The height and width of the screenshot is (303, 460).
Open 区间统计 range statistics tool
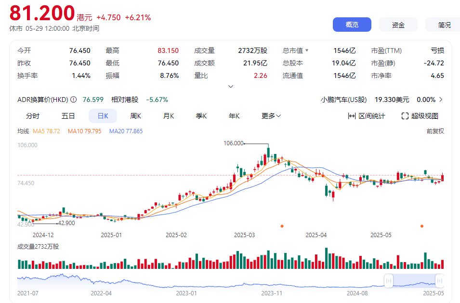click(367, 116)
